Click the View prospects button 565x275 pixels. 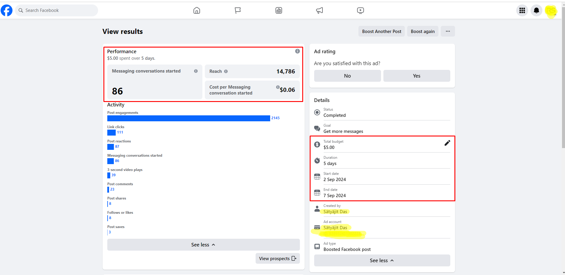277,258
